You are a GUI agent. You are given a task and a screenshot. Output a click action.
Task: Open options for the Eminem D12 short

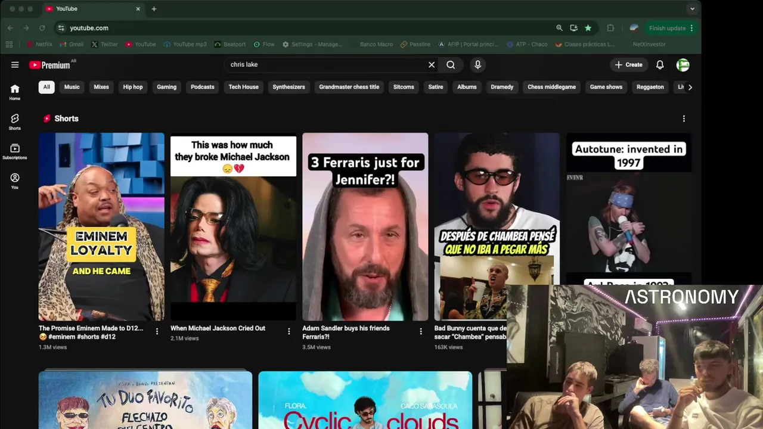[x=157, y=331]
